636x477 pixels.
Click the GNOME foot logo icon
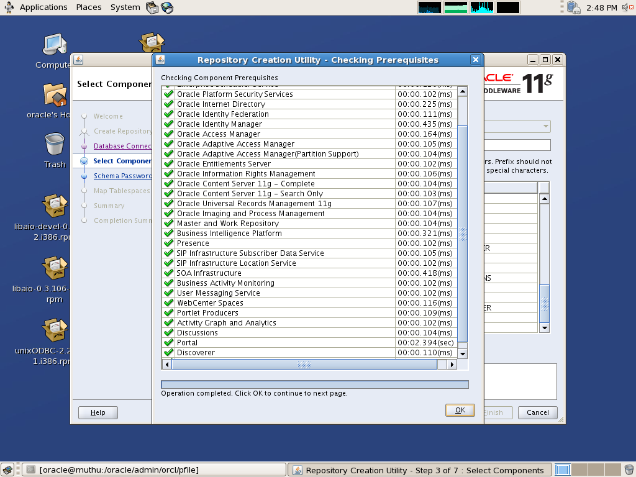coord(9,7)
